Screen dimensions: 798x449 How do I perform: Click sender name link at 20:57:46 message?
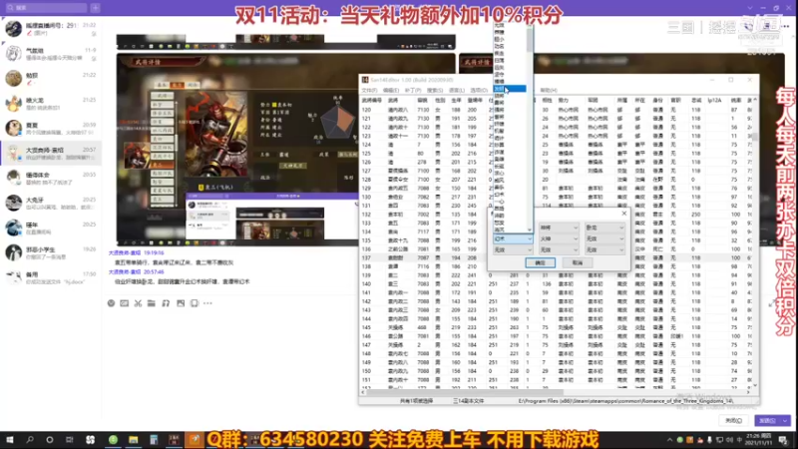[125, 271]
